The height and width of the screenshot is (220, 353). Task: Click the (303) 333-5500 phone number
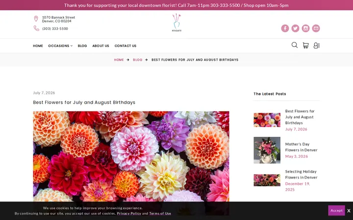[55, 28]
